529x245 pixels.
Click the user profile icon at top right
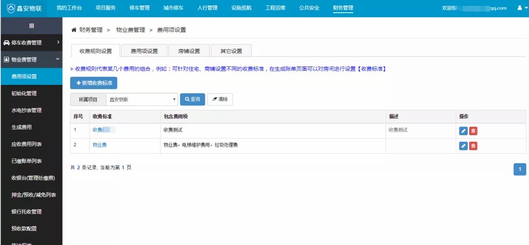(x=519, y=8)
